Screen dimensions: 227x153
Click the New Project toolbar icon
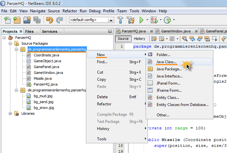click(17, 20)
